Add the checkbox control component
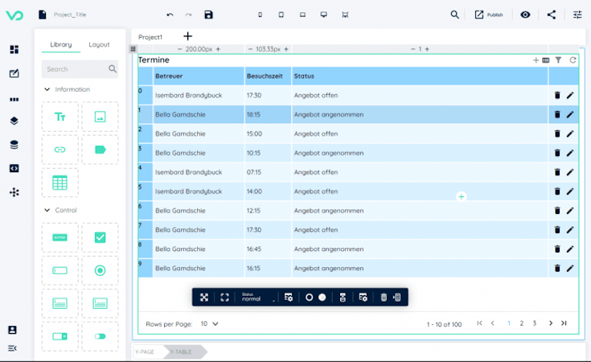This screenshot has height=362, width=591. (100, 237)
